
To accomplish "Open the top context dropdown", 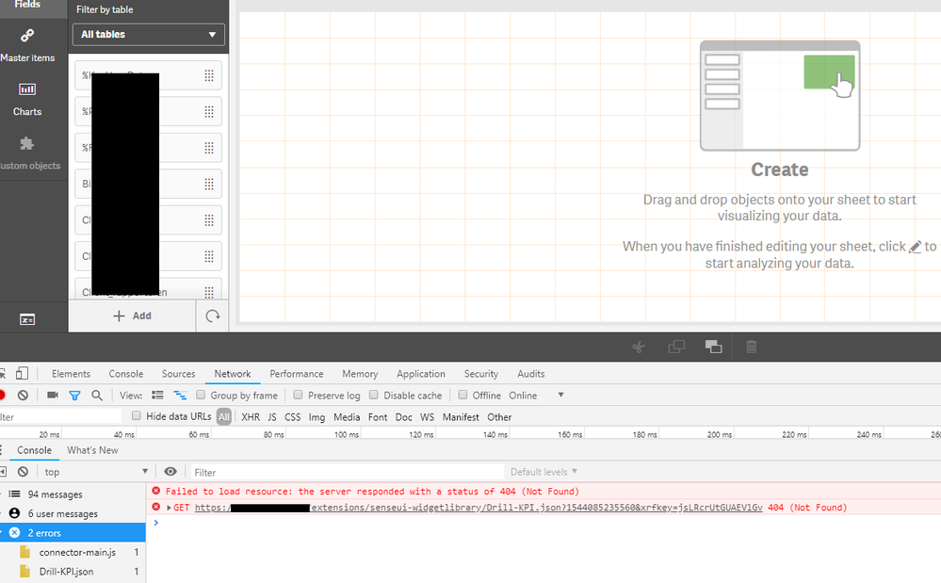I will coord(95,472).
